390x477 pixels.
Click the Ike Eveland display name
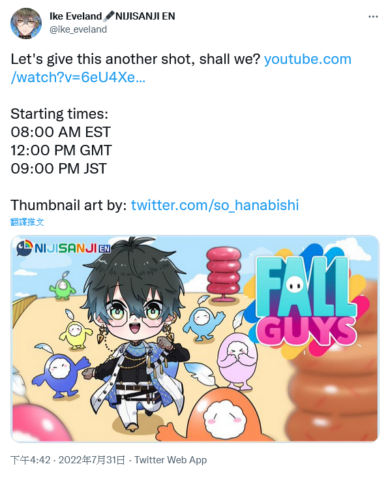tap(76, 16)
